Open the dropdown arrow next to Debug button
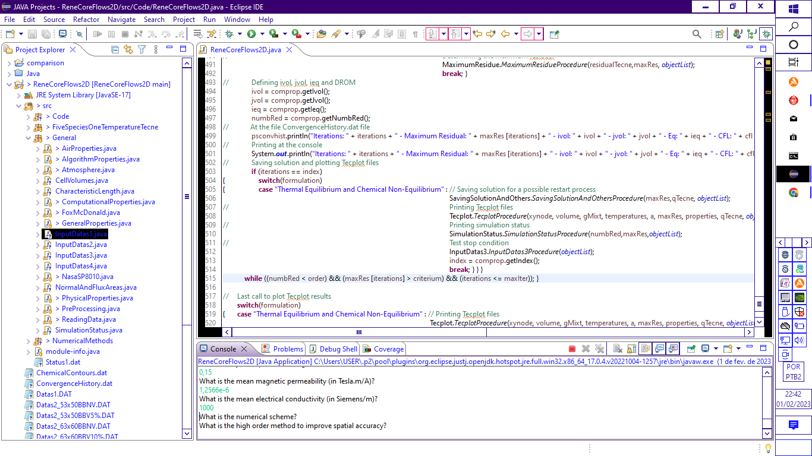 tap(240, 34)
